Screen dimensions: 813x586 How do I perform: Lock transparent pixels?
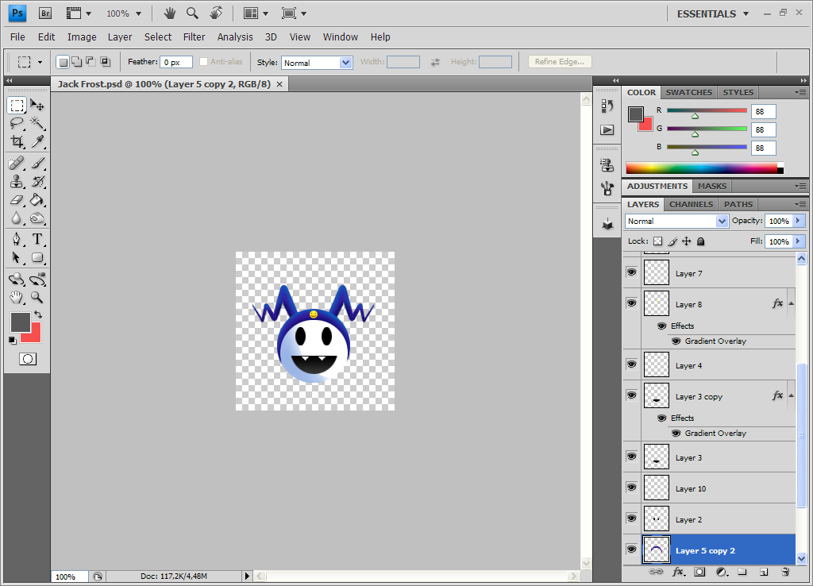658,241
